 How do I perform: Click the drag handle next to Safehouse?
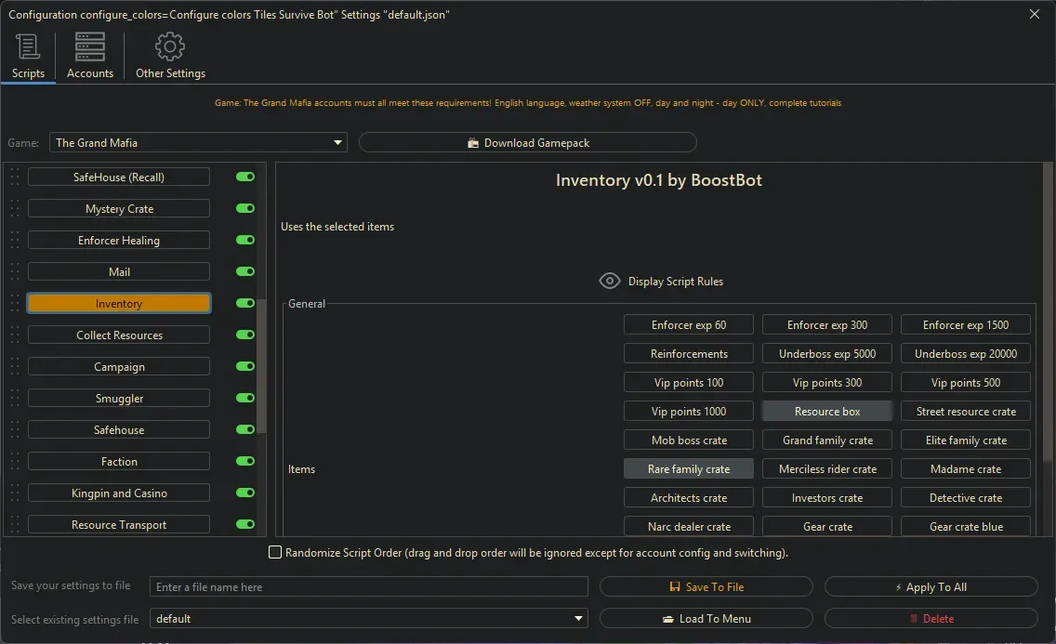coord(15,430)
